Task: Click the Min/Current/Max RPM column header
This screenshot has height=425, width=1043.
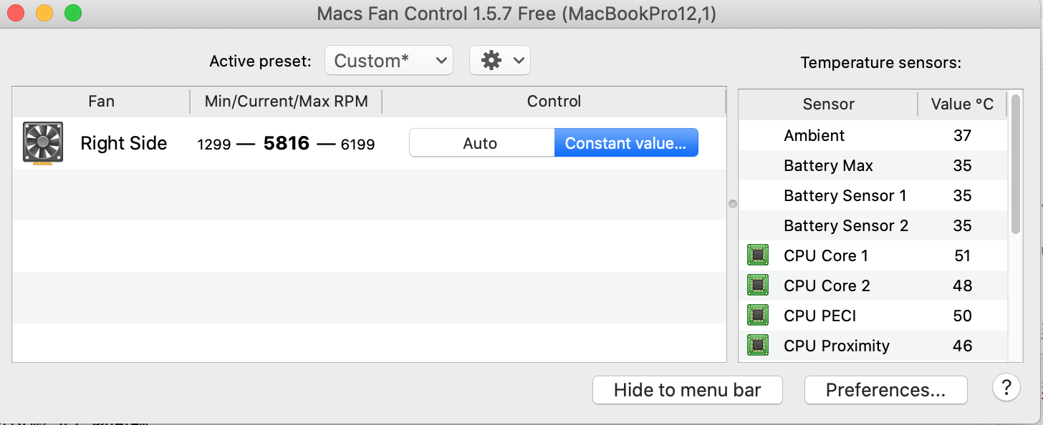Action: (286, 102)
